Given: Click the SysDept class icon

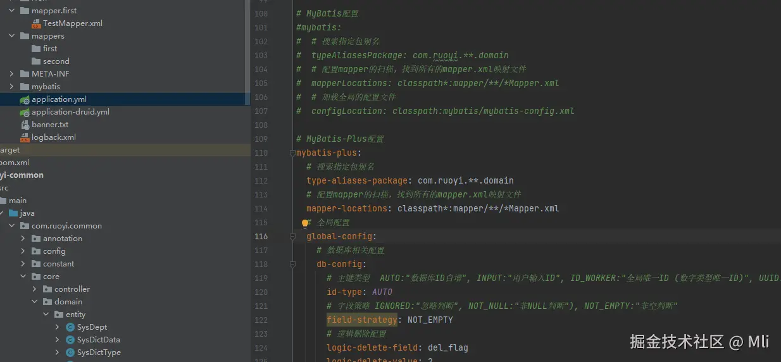Looking at the screenshot, I should (70, 327).
